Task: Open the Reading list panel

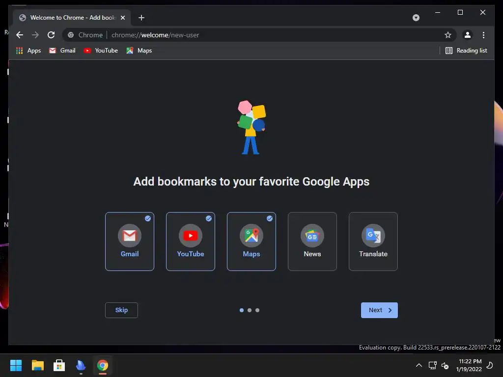Action: click(466, 51)
